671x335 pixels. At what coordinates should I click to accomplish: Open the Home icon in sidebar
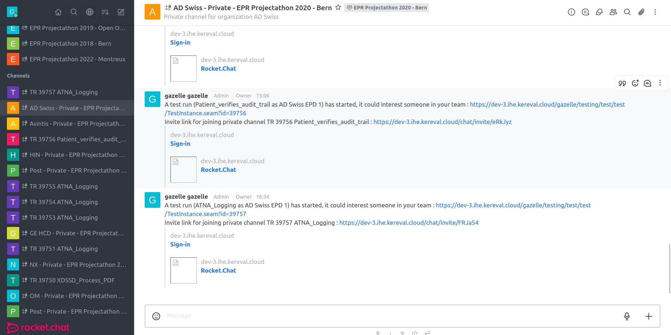point(58,12)
